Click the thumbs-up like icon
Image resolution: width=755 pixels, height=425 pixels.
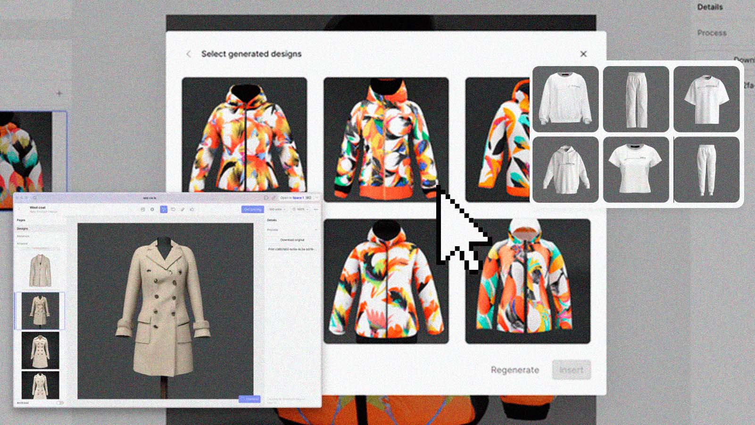[192, 209]
